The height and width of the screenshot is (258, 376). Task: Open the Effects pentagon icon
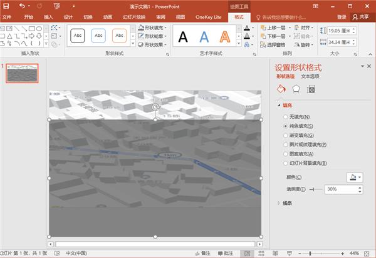click(x=296, y=89)
